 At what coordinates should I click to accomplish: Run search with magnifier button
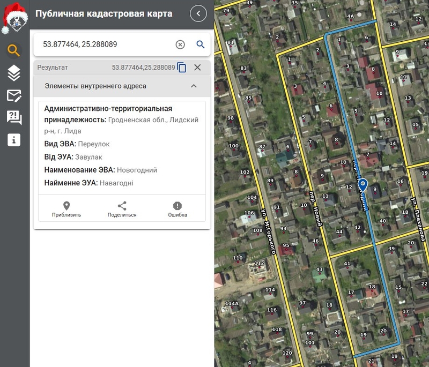pyautogui.click(x=201, y=44)
